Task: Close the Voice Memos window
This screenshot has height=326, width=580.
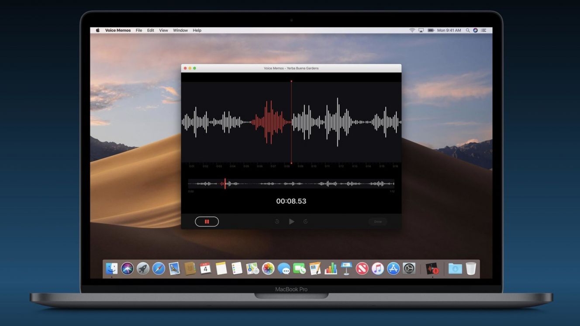Action: click(x=185, y=68)
